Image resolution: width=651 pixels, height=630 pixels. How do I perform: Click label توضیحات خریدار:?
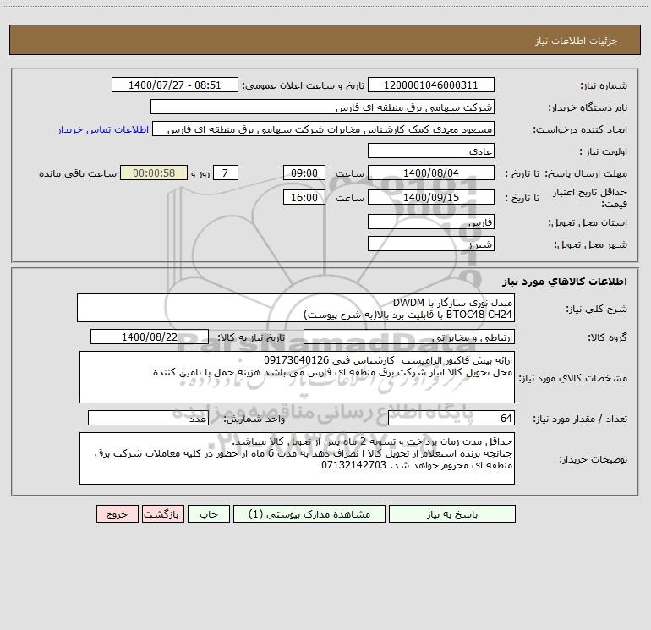point(593,459)
